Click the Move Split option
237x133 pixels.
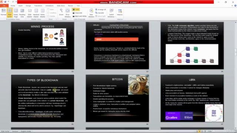point(100,16)
